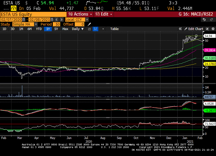Viewport: 216px width, 156px height.
Task: Click the Table view button
Action: tap(114, 29)
